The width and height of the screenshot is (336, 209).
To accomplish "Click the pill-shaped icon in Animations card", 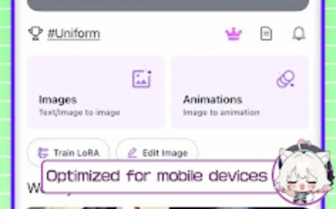I will (286, 79).
